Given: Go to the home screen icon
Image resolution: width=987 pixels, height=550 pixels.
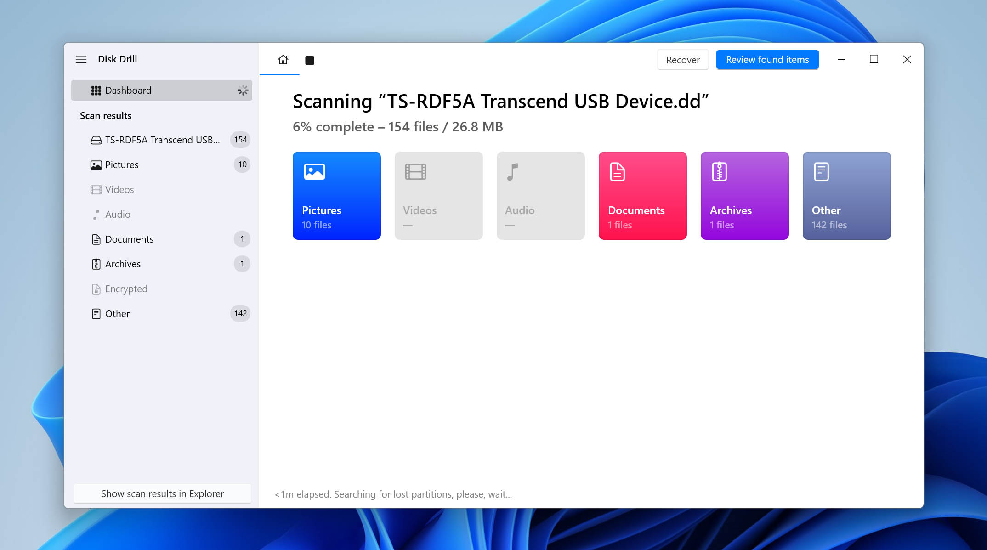Looking at the screenshot, I should pyautogui.click(x=283, y=60).
